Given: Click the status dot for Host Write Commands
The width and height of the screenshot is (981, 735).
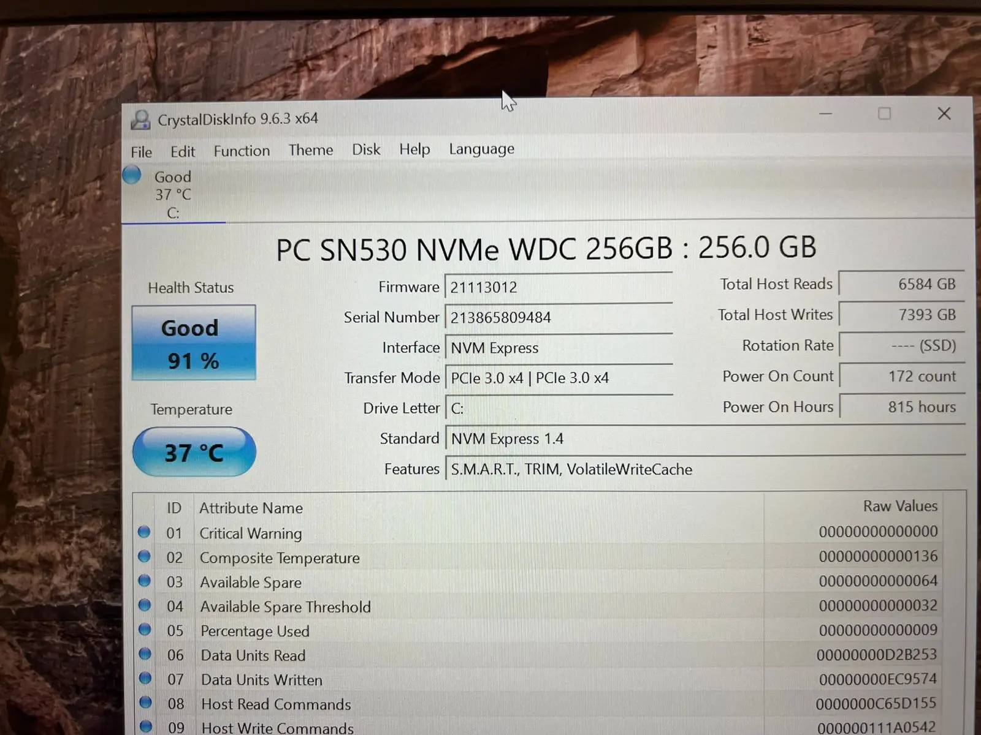Looking at the screenshot, I should point(146,726).
